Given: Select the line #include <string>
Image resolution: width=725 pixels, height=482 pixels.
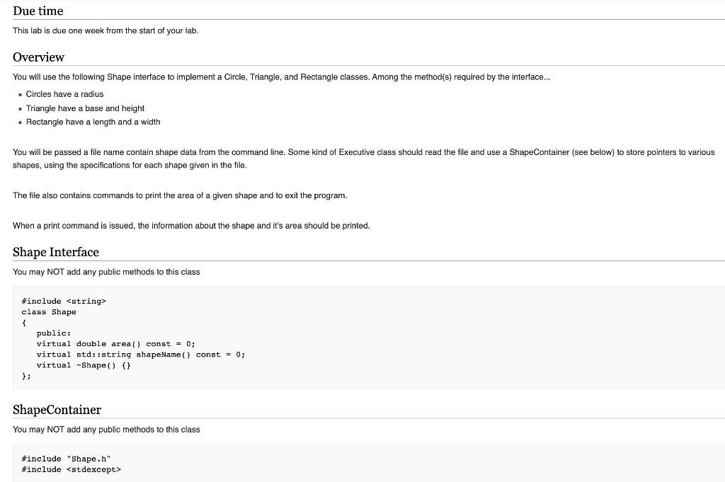Looking at the screenshot, I should tap(64, 301).
